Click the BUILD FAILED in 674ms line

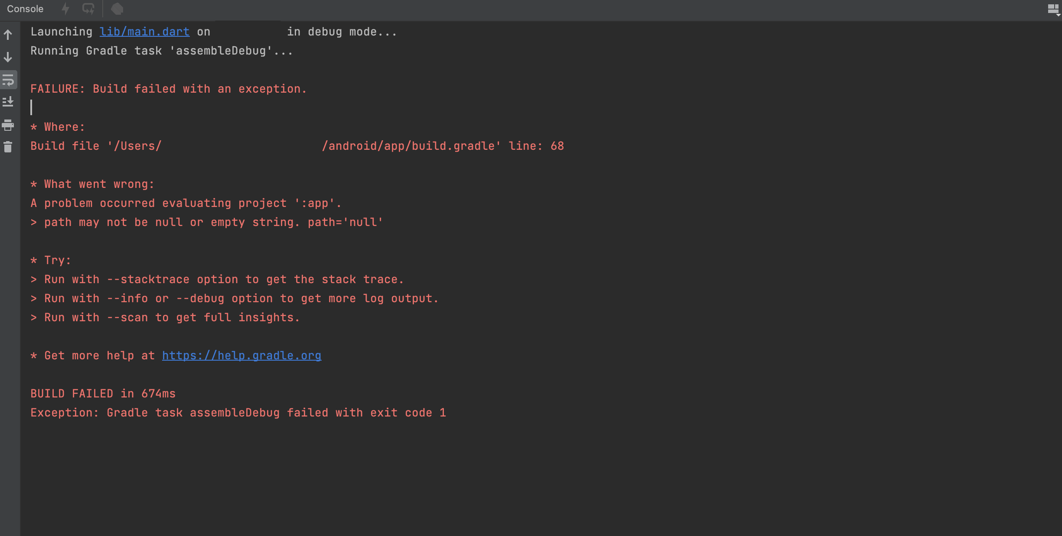point(103,394)
